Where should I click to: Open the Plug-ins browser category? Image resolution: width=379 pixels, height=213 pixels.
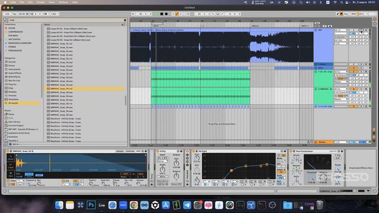click(x=12, y=84)
